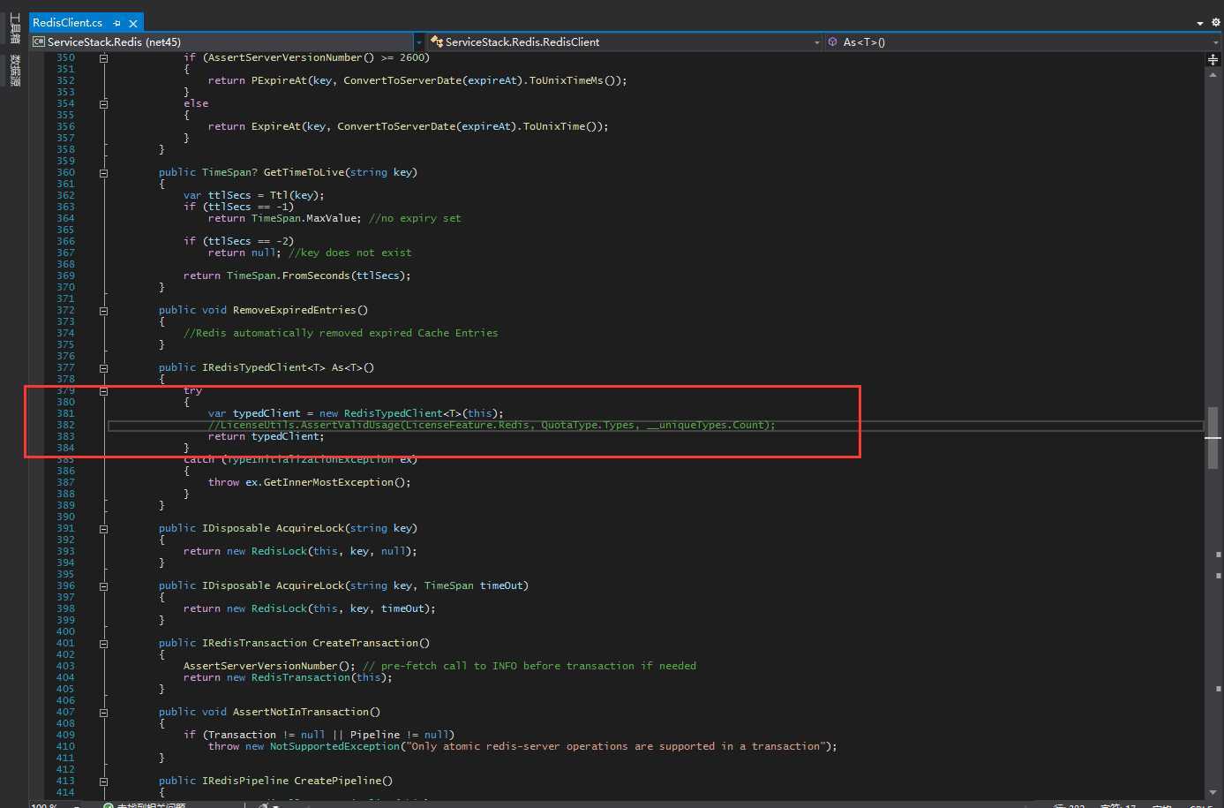The height and width of the screenshot is (808, 1224).
Task: Click the '//no expiry set' comment
Action: point(415,218)
